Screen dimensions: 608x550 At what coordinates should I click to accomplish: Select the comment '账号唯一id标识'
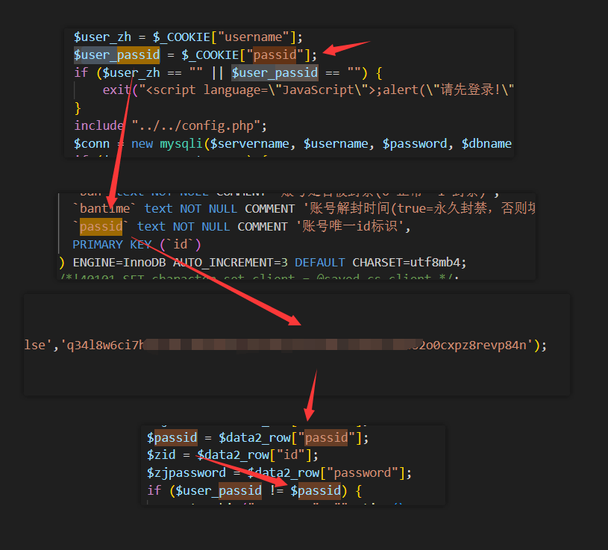[352, 227]
